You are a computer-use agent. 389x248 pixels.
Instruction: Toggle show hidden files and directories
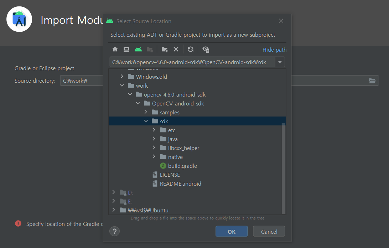click(x=206, y=50)
